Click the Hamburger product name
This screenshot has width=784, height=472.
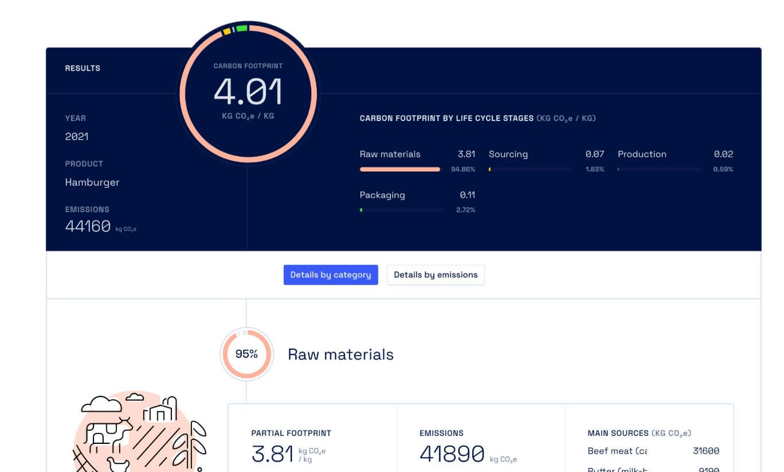coord(93,182)
